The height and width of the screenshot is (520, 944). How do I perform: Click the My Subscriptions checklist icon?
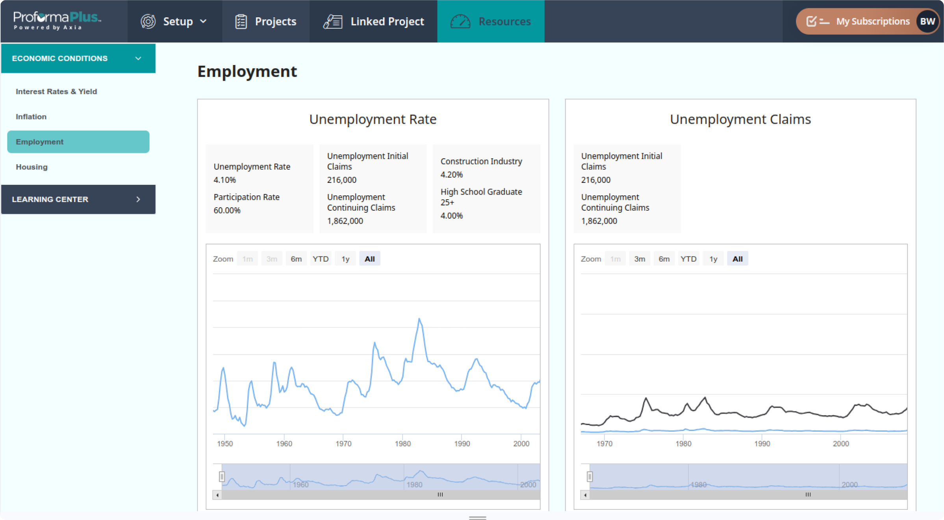(x=818, y=21)
